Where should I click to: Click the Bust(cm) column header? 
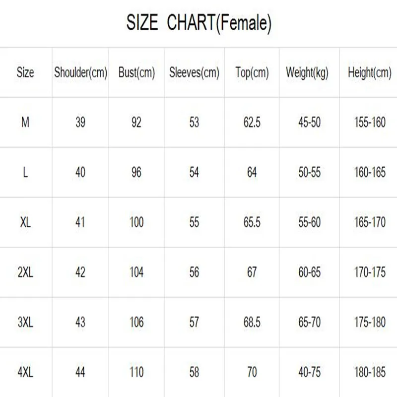pos(136,72)
